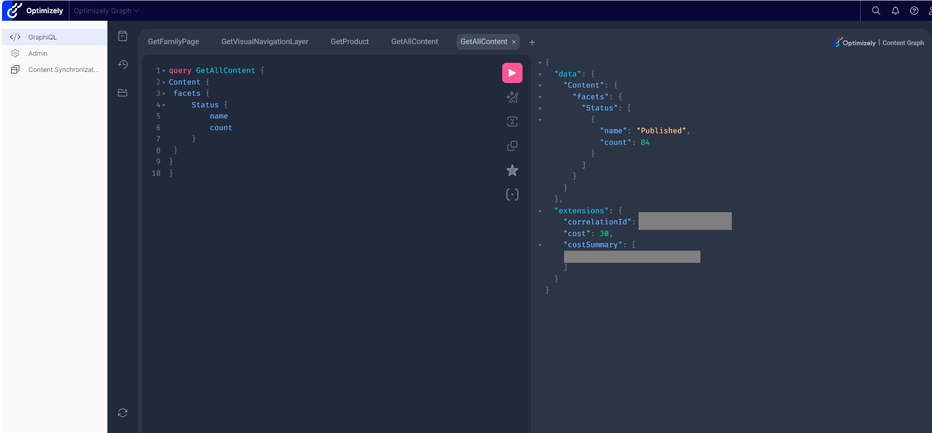Switch to the GetProduct tab
Viewport: 932px width, 433px height.
pos(350,42)
